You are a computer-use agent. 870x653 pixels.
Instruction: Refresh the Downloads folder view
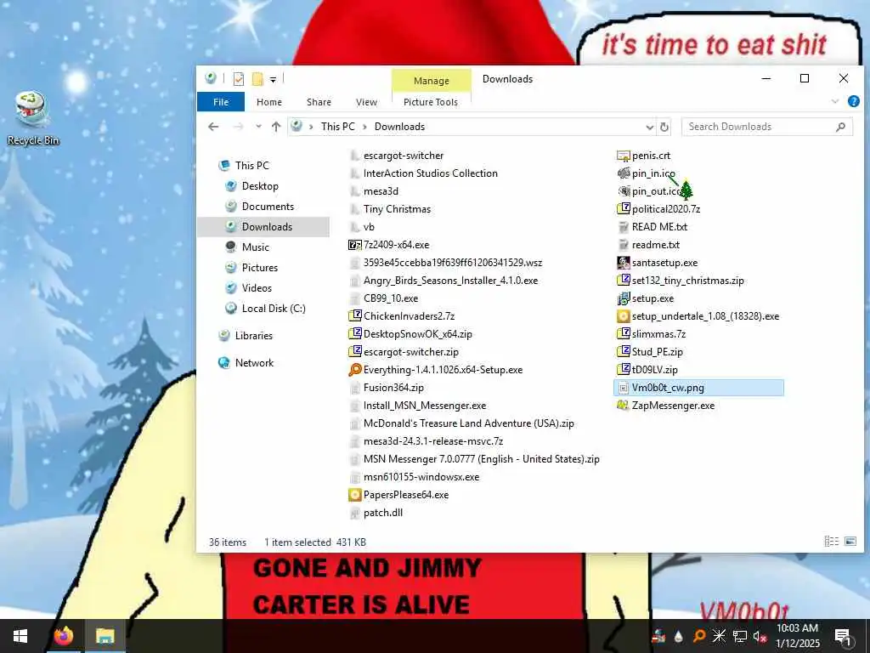(664, 128)
